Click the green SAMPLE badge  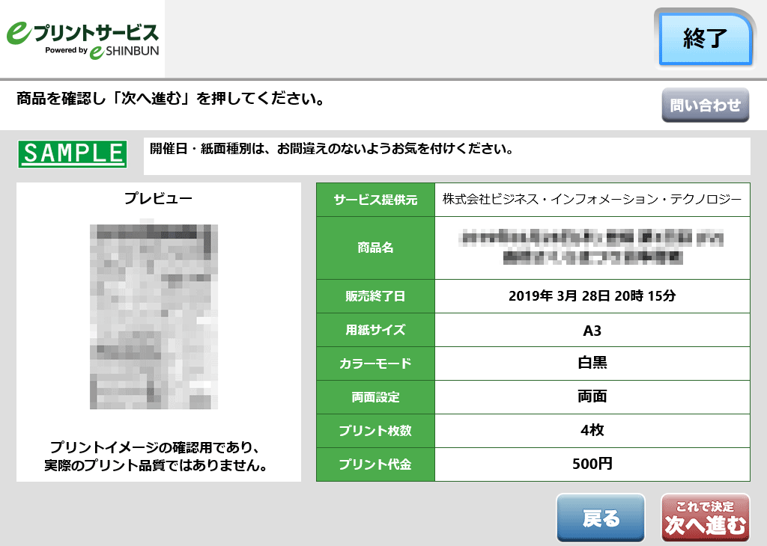(73, 154)
